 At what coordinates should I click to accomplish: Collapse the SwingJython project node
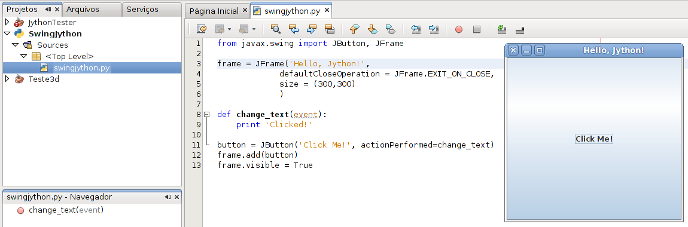point(7,33)
